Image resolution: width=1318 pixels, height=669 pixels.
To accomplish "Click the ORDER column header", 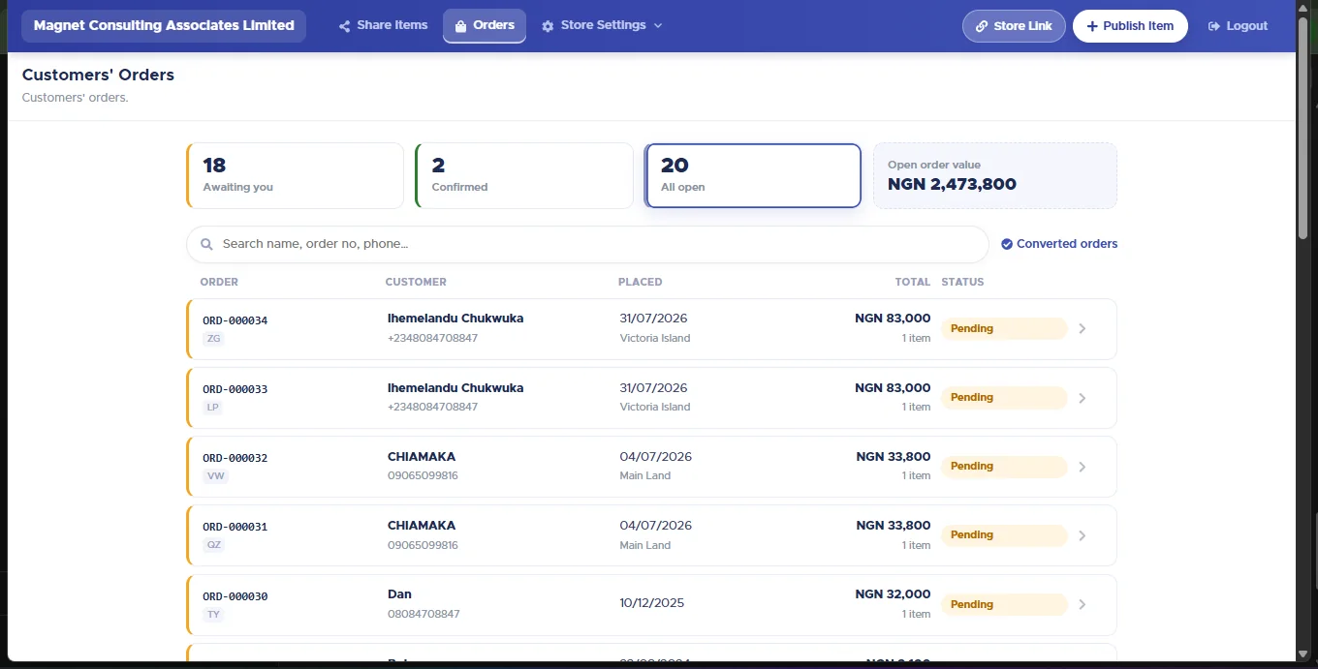I will pos(219,282).
